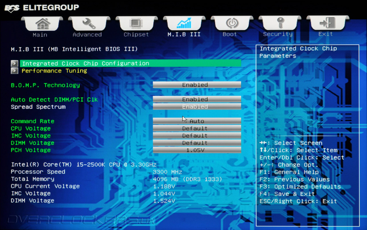Open the Command Rate Auto dropdown
367x230 pixels.
(x=197, y=121)
